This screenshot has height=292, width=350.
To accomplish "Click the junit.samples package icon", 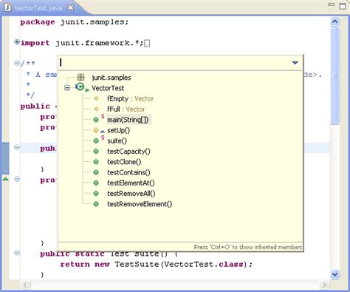I will pyautogui.click(x=80, y=77).
